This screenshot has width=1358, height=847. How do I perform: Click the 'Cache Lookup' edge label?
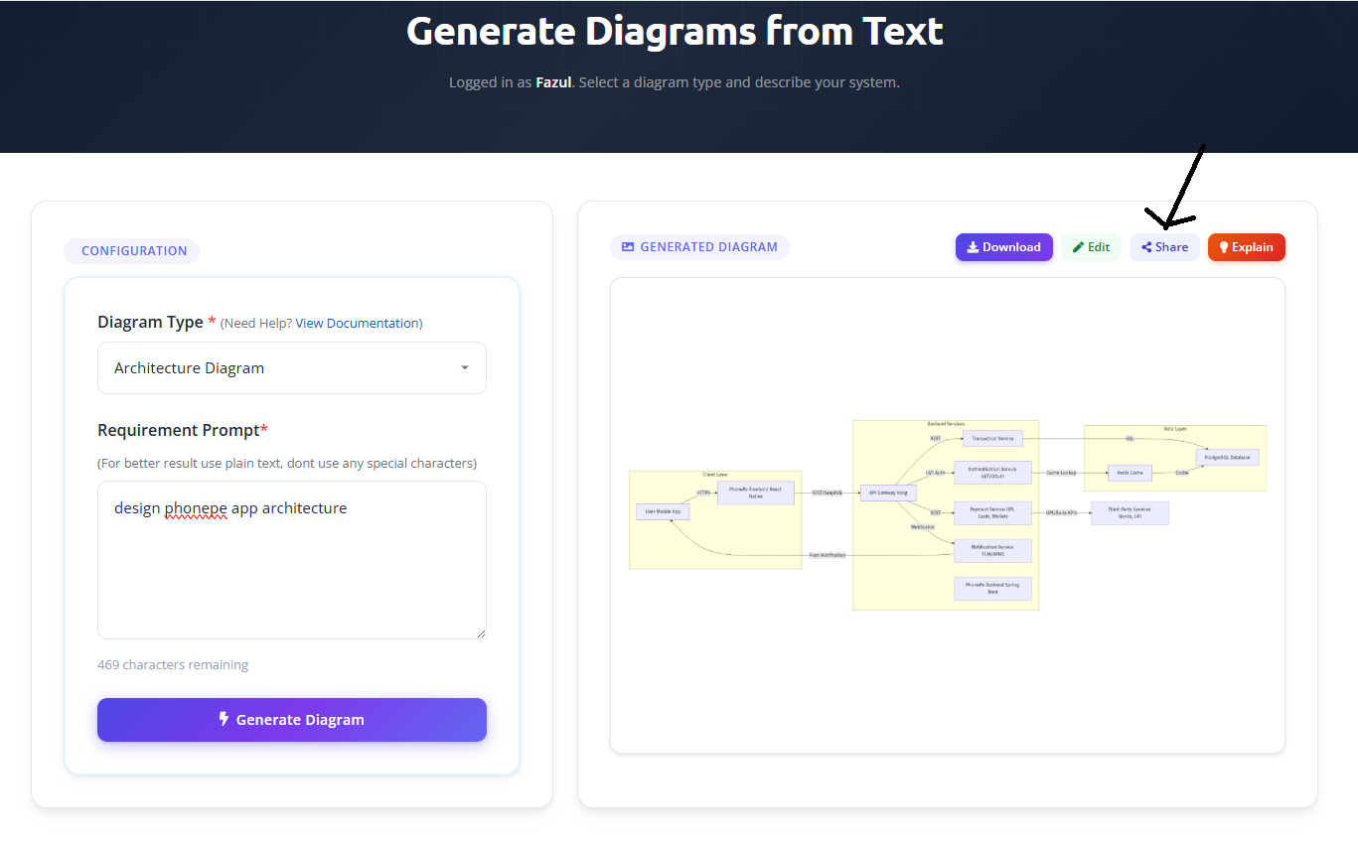tap(1061, 473)
